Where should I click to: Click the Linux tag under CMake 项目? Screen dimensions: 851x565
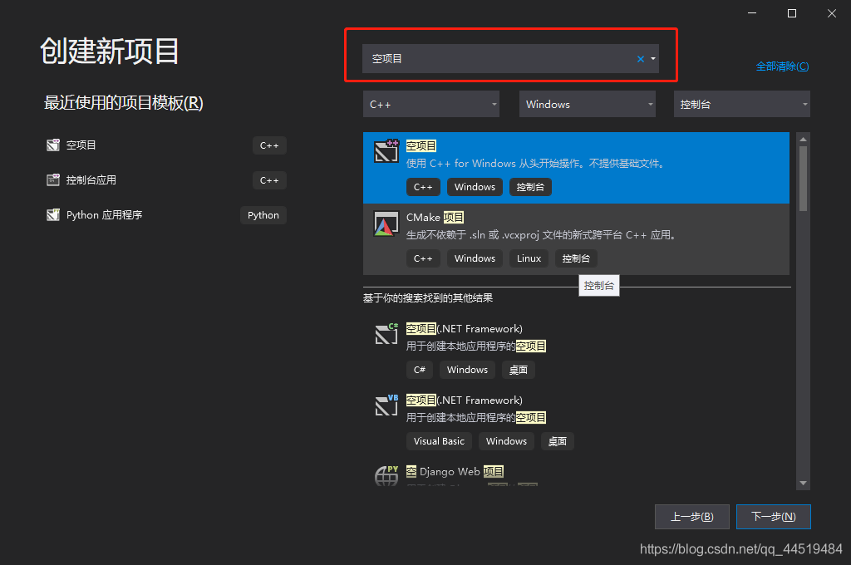(529, 258)
